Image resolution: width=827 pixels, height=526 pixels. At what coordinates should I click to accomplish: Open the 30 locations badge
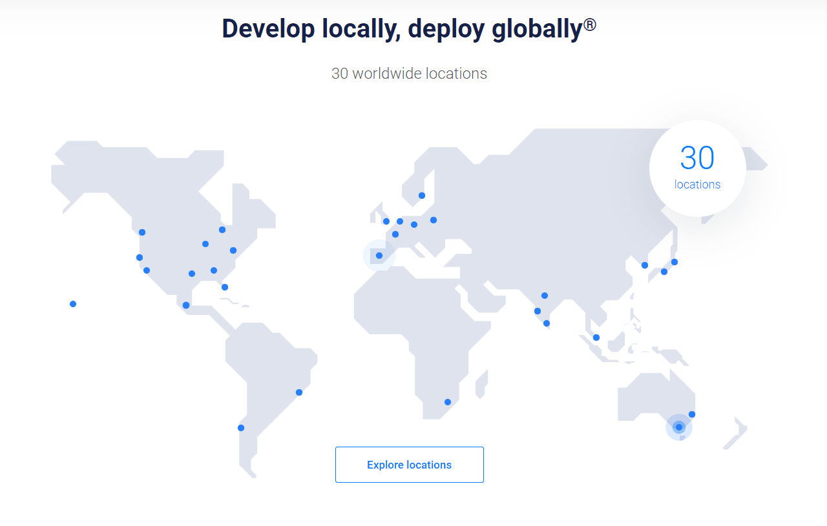pos(697,168)
